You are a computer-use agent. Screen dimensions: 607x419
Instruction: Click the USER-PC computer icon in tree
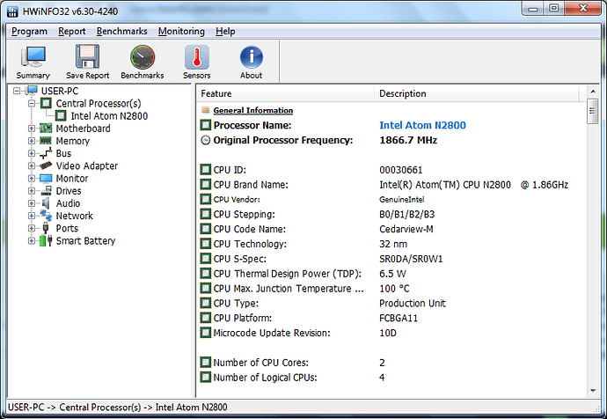tap(31, 91)
